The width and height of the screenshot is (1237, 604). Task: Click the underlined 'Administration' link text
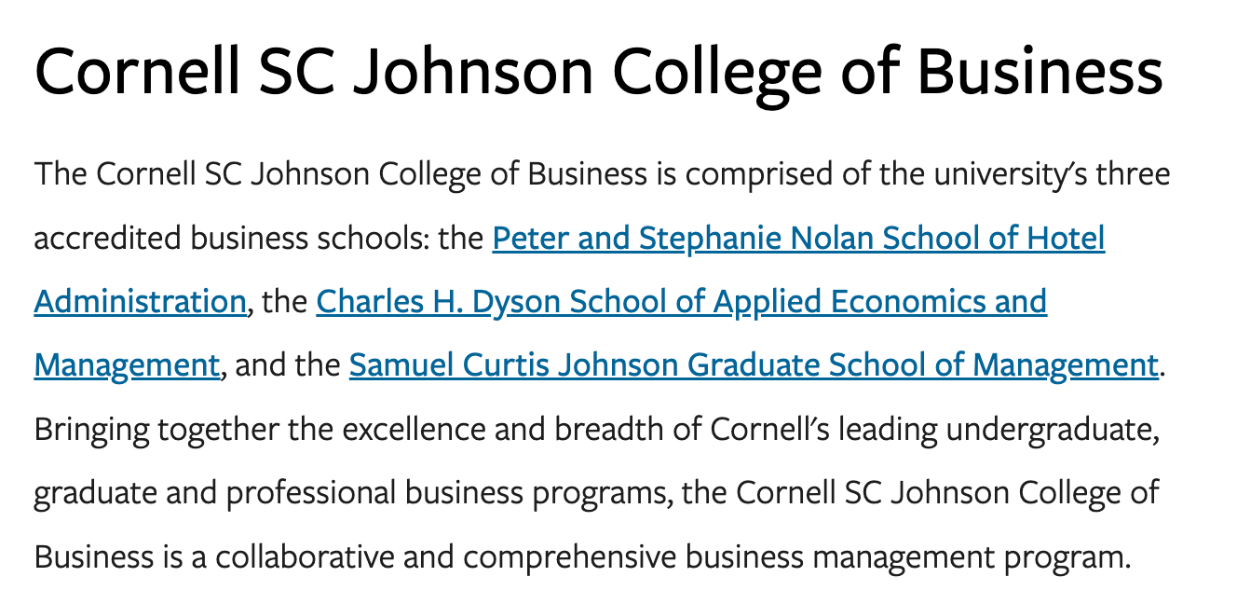point(140,302)
